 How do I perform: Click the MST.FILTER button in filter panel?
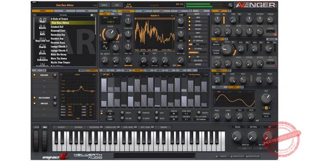coord(271,39)
